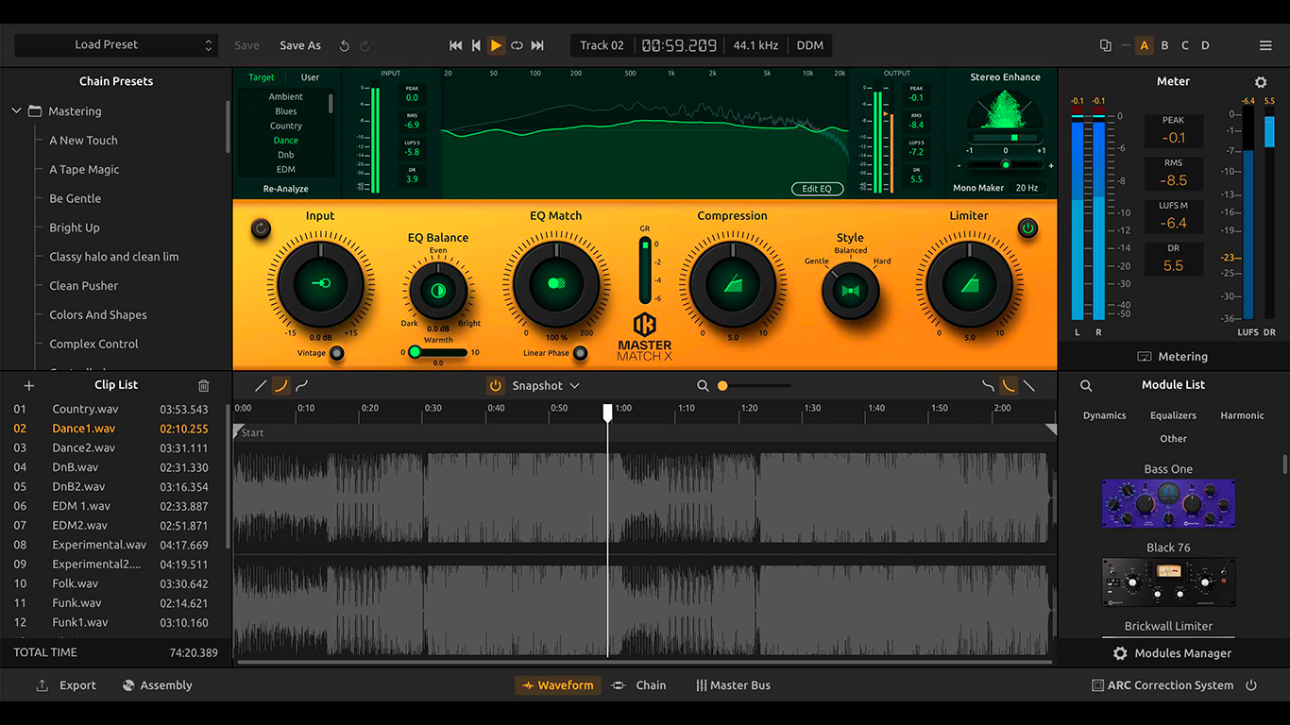Select compare slot A
Viewport: 1290px width, 725px height.
point(1145,45)
